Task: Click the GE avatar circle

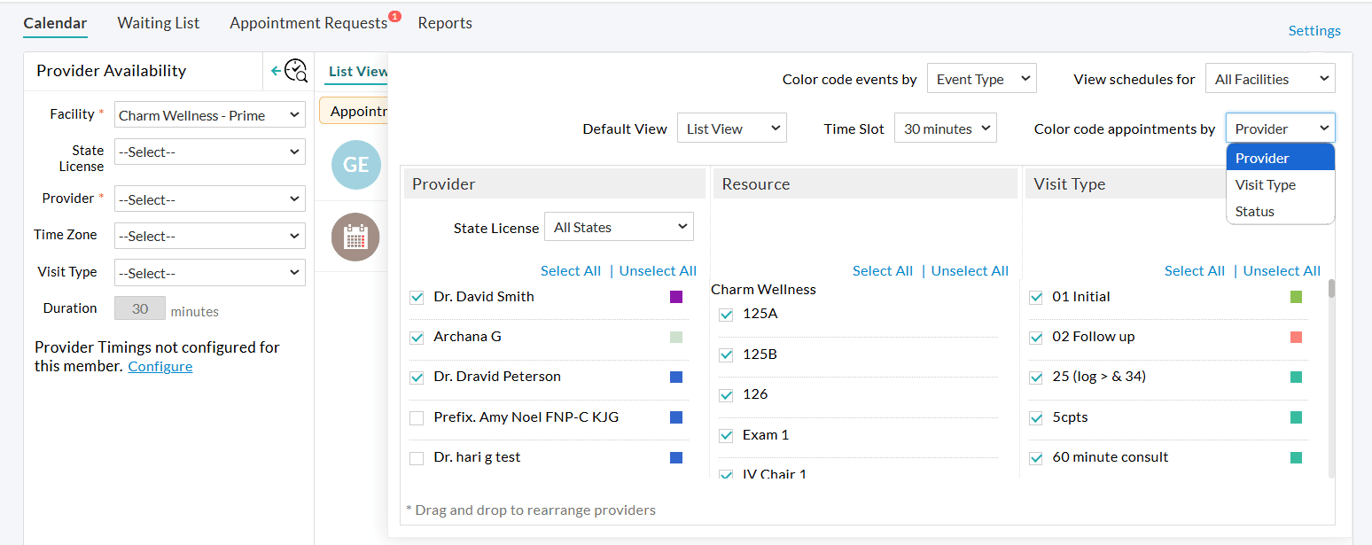Action: tap(355, 165)
